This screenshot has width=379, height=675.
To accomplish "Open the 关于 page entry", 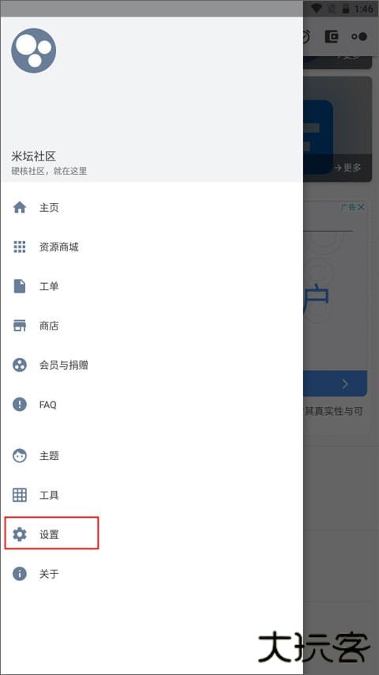I will point(152,574).
